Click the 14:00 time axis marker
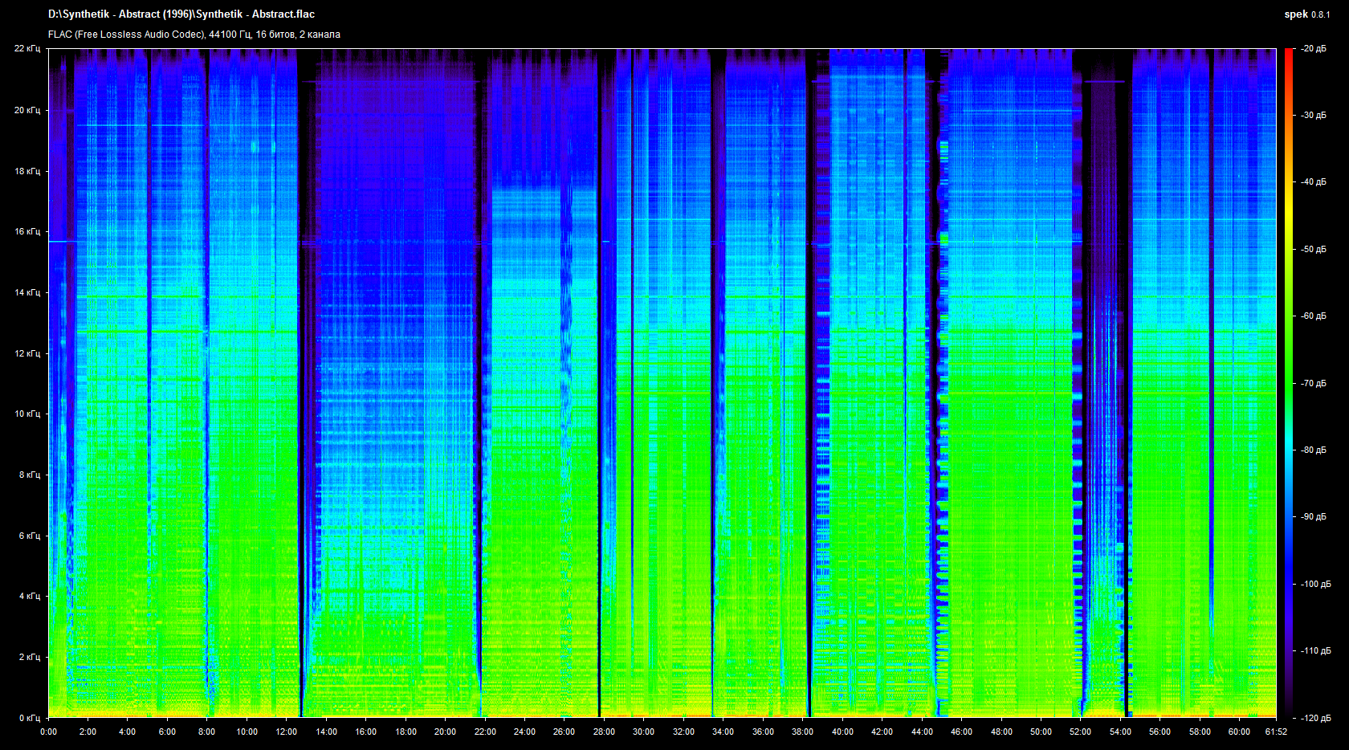 tap(326, 732)
